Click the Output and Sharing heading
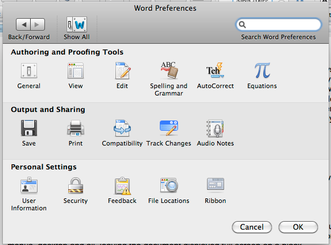This screenshot has width=331, height=245. coord(48,110)
